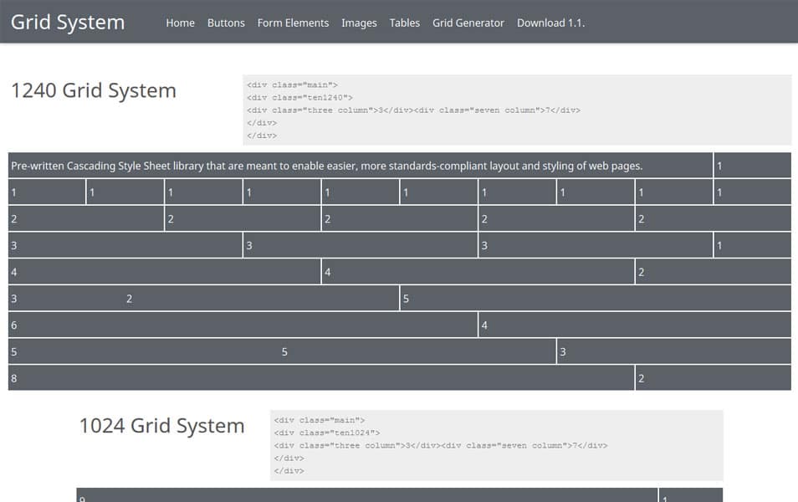Click the cell labeled 9 under 1024 grid
The image size is (798, 502).
[x=368, y=496]
